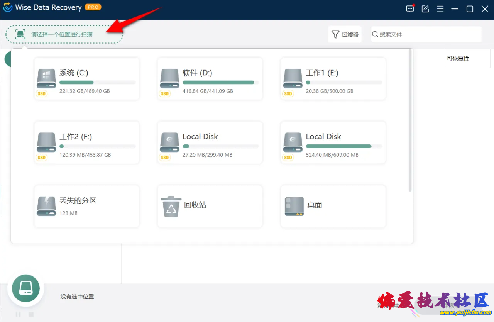Choose the 609.00 MB Local Disk card

click(x=333, y=142)
